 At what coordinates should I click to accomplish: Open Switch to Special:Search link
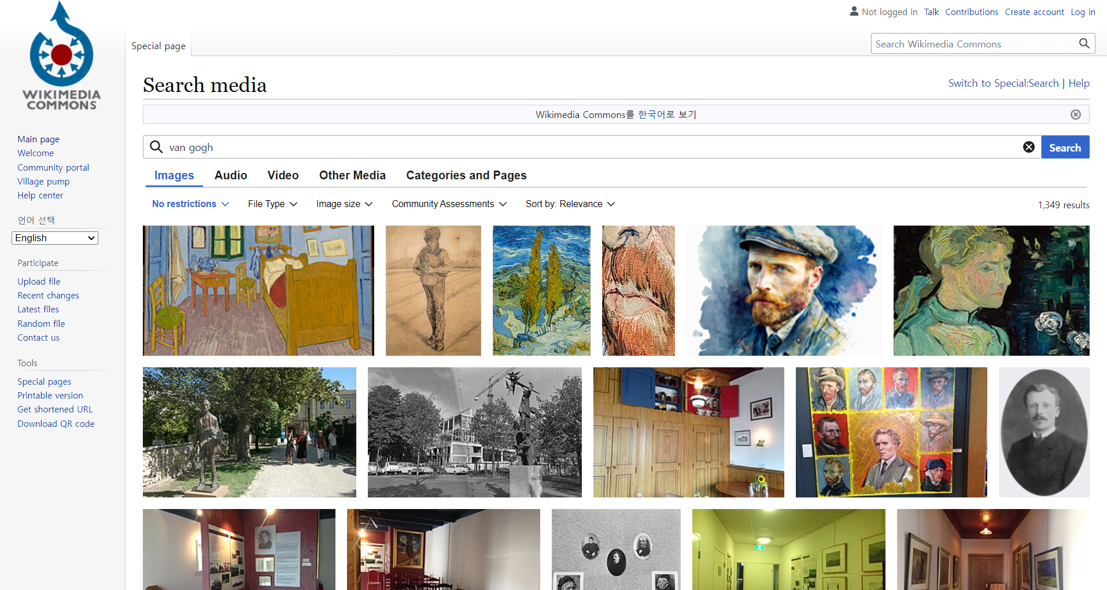pos(1003,83)
